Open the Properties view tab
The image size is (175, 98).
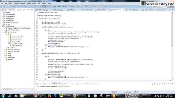point(47,84)
